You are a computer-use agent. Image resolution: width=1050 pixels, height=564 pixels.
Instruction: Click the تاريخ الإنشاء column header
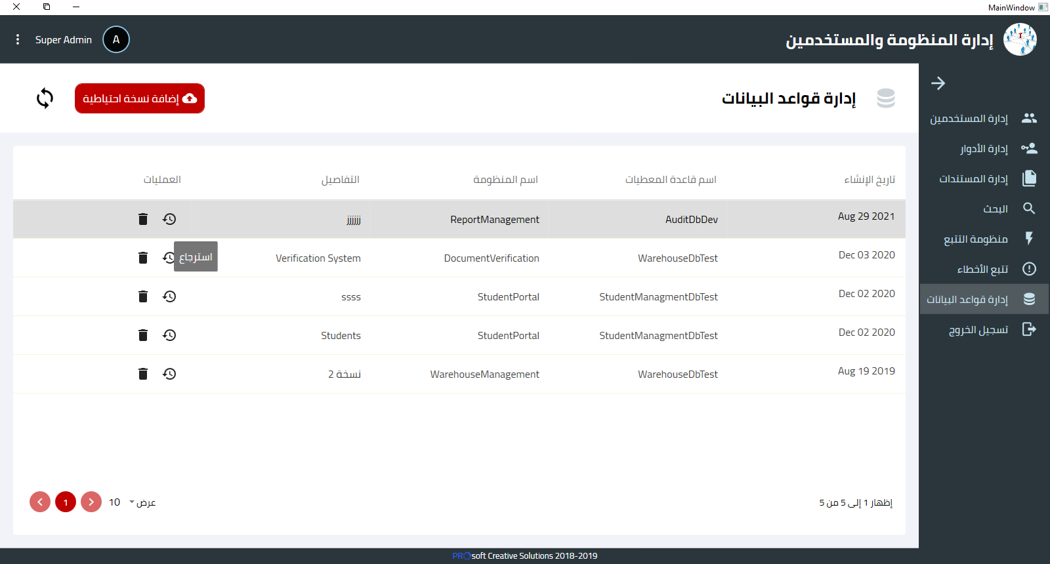[870, 180]
